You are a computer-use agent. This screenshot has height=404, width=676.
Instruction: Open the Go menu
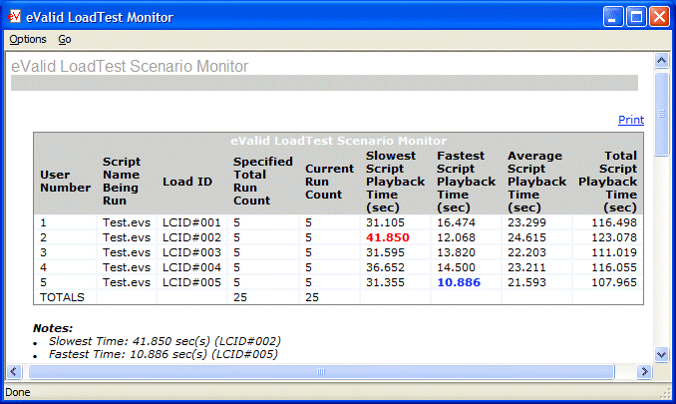(65, 39)
